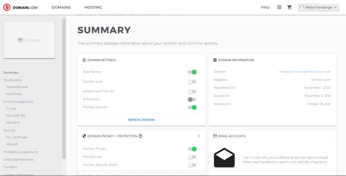346x176 pixels.
Task: Enable Domain Security Alerts
Action: 192,165
